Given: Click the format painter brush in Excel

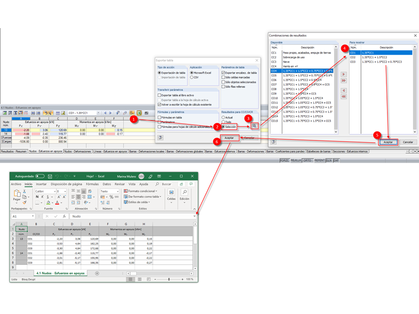Looking at the screenshot, I should click(x=24, y=203).
